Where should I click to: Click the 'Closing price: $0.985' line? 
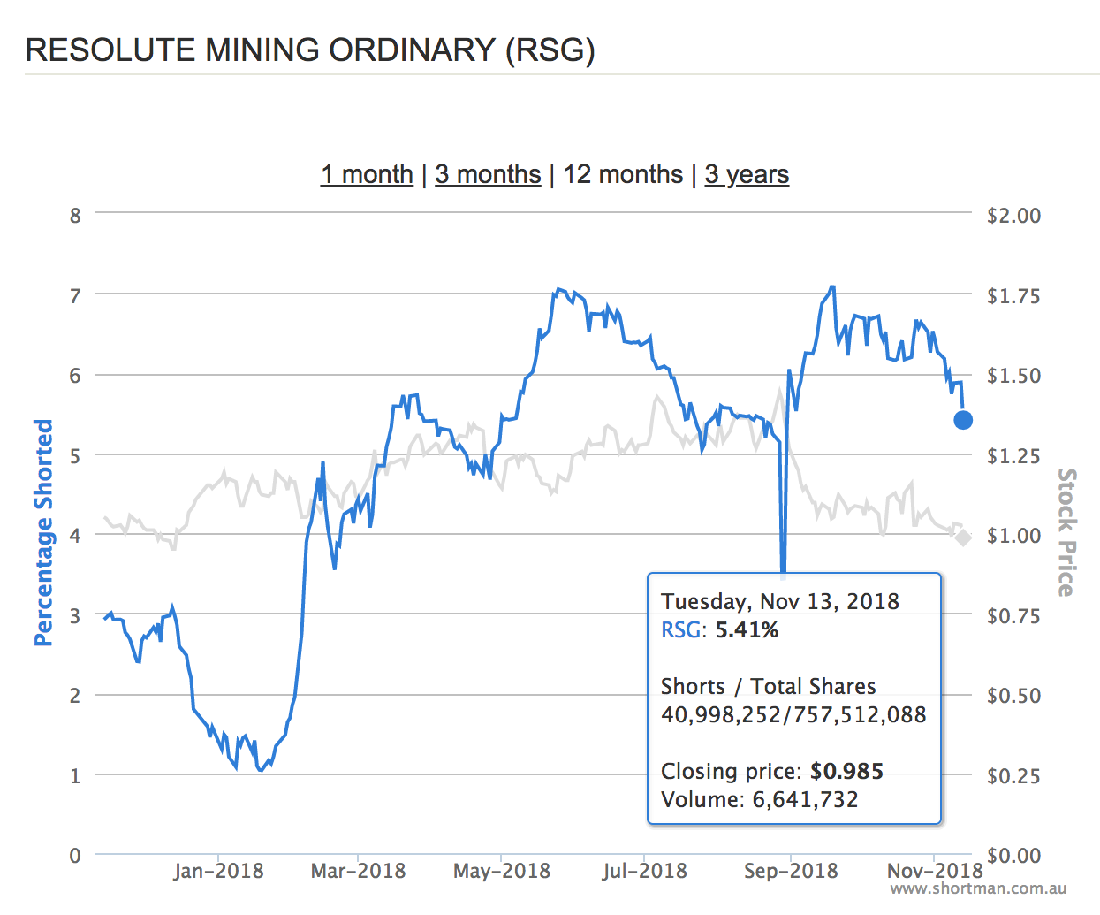[772, 772]
